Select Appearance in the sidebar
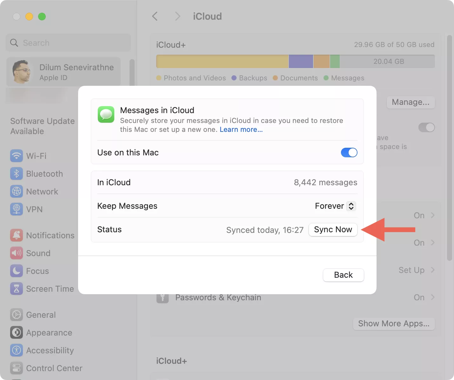 click(49, 333)
